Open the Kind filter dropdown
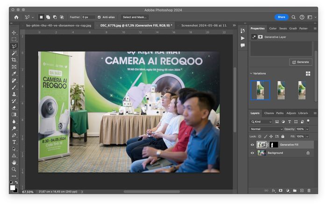327x205 pixels. coord(262,121)
